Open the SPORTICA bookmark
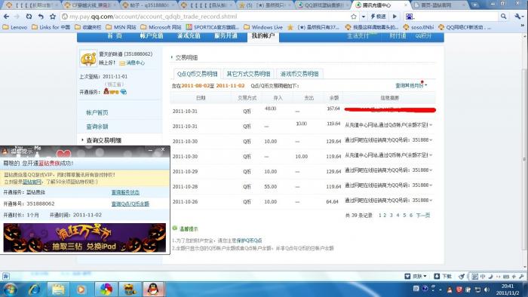Image resolution: width=528 pixels, height=297 pixels. point(213,27)
